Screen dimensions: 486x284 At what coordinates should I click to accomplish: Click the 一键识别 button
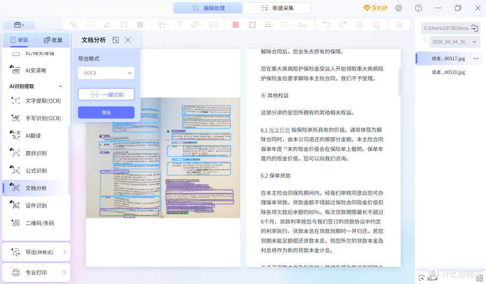point(106,94)
